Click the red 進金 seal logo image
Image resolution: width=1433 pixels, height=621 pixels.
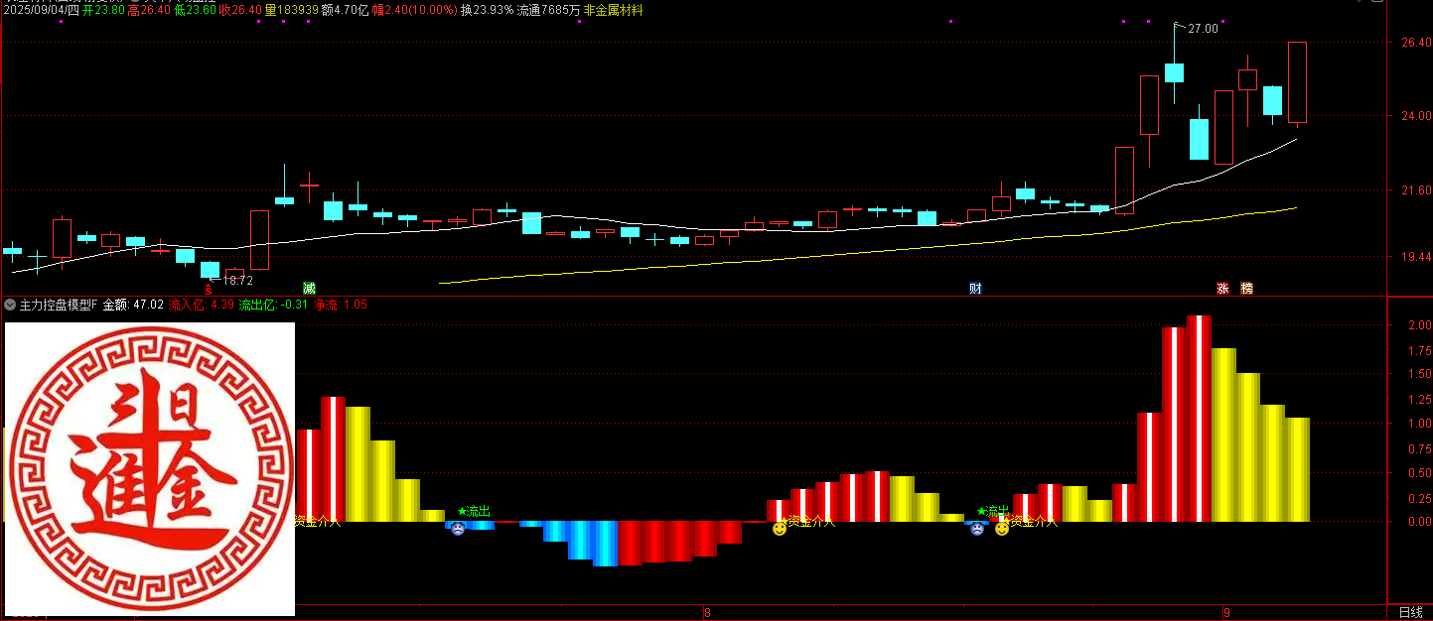point(150,467)
